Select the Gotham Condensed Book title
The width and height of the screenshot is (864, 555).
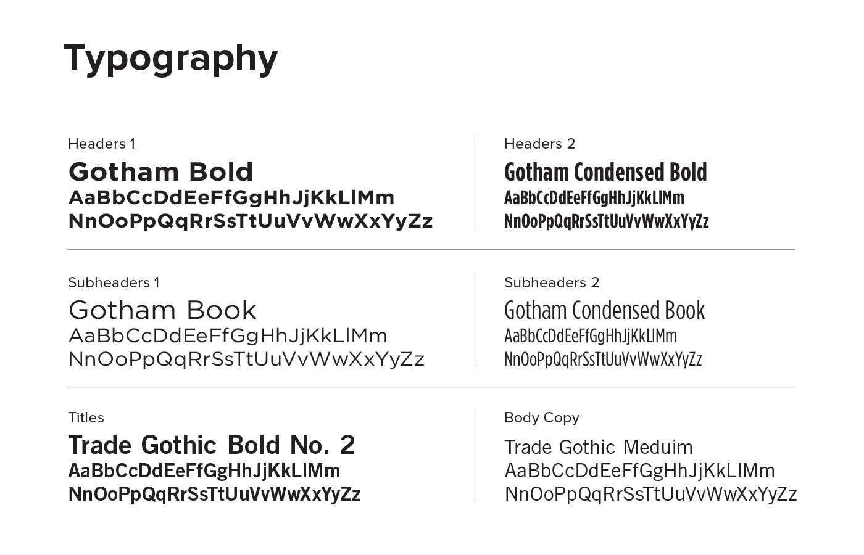point(605,310)
